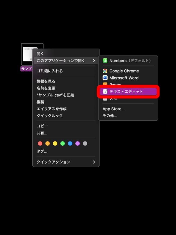Viewport: 176px width, 235px height.
Task: Open file with Google Chrome entry
Action: click(x=128, y=71)
